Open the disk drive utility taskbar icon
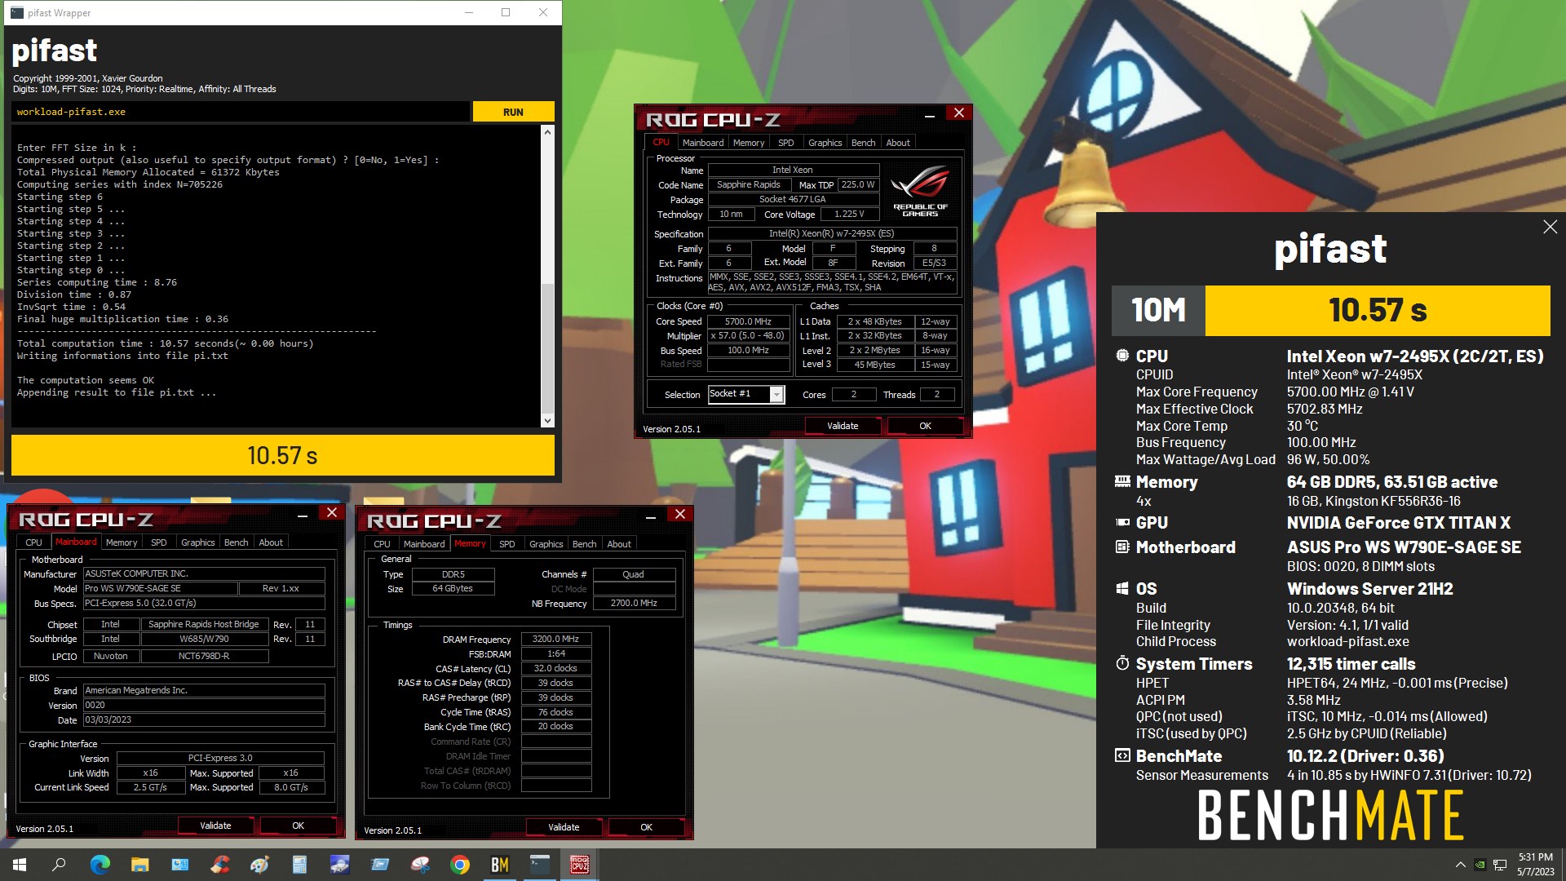Viewport: 1566px width, 881px height. 339,865
